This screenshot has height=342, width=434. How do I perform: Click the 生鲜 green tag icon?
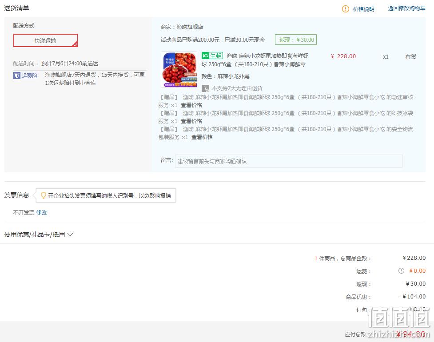pyautogui.click(x=212, y=56)
